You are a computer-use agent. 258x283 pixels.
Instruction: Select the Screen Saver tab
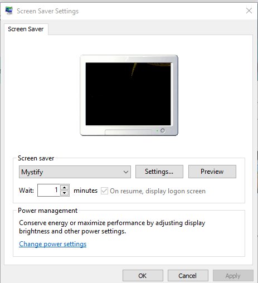click(x=26, y=29)
